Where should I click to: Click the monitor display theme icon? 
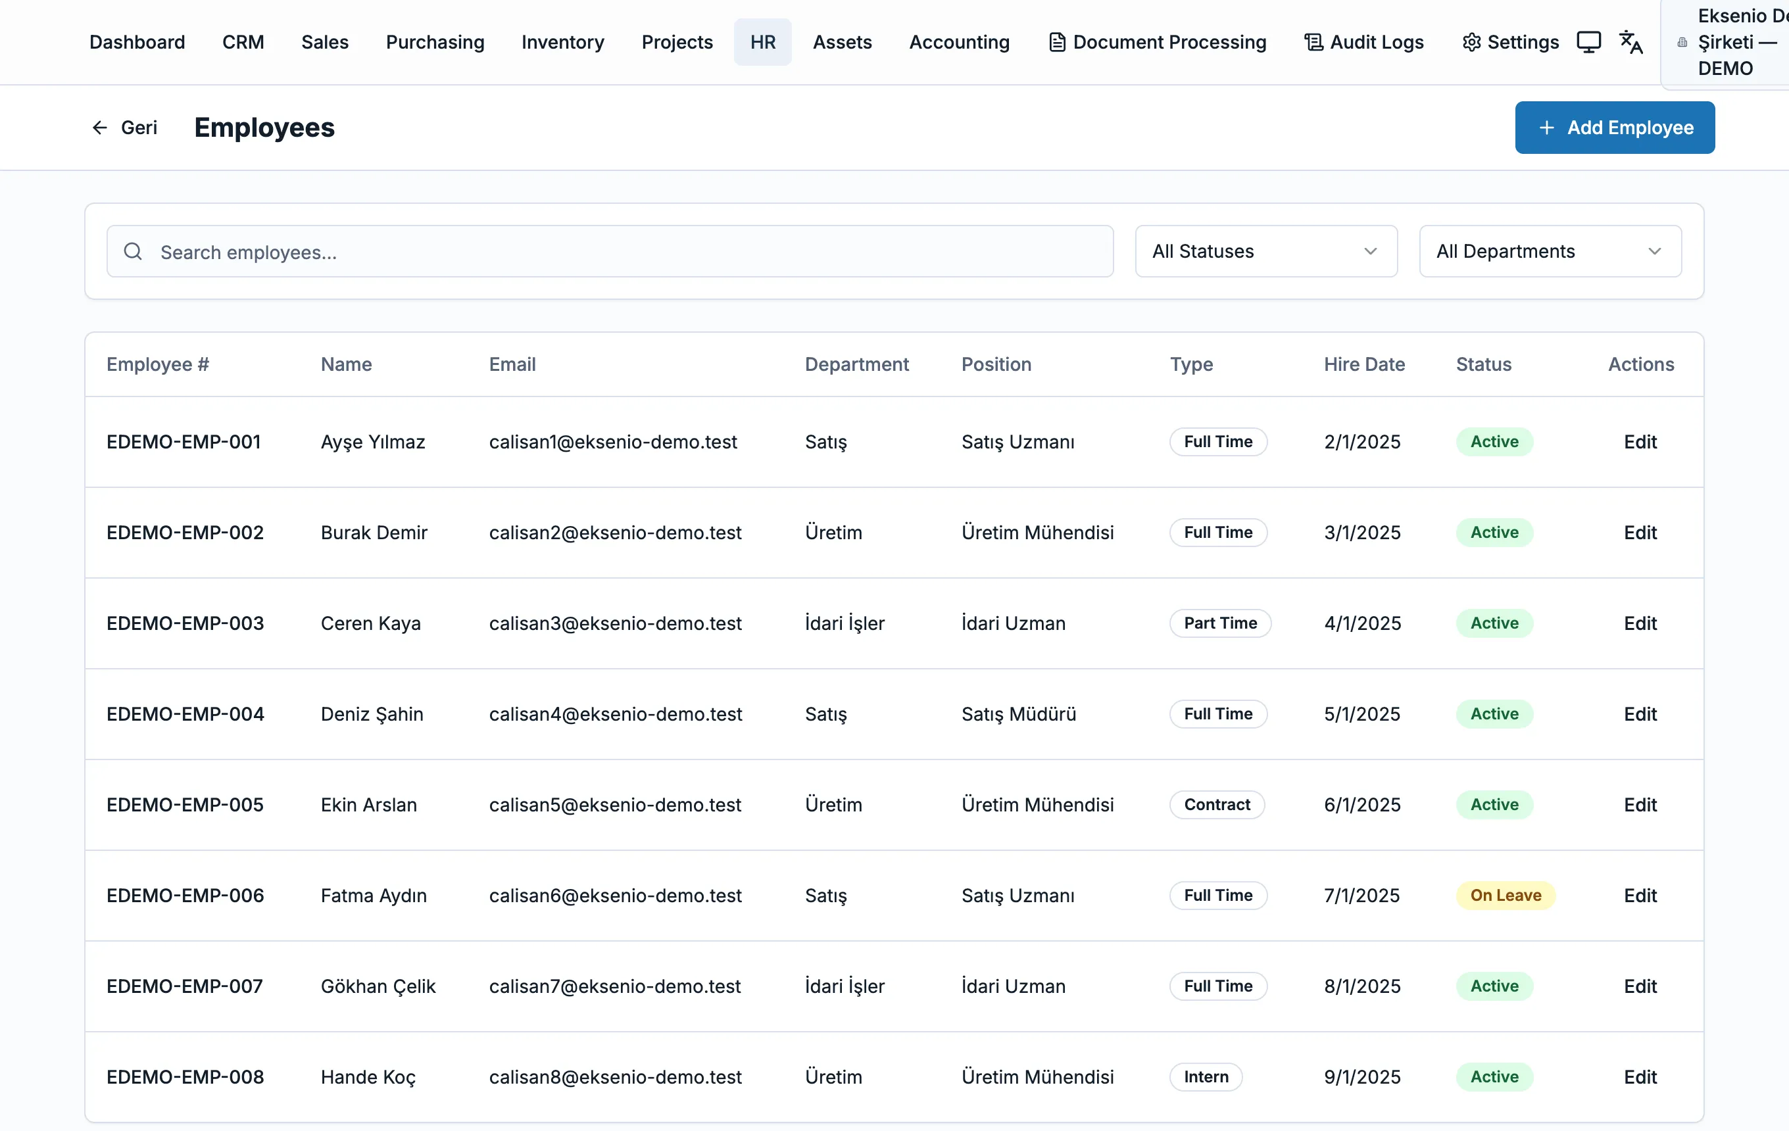[x=1588, y=42]
